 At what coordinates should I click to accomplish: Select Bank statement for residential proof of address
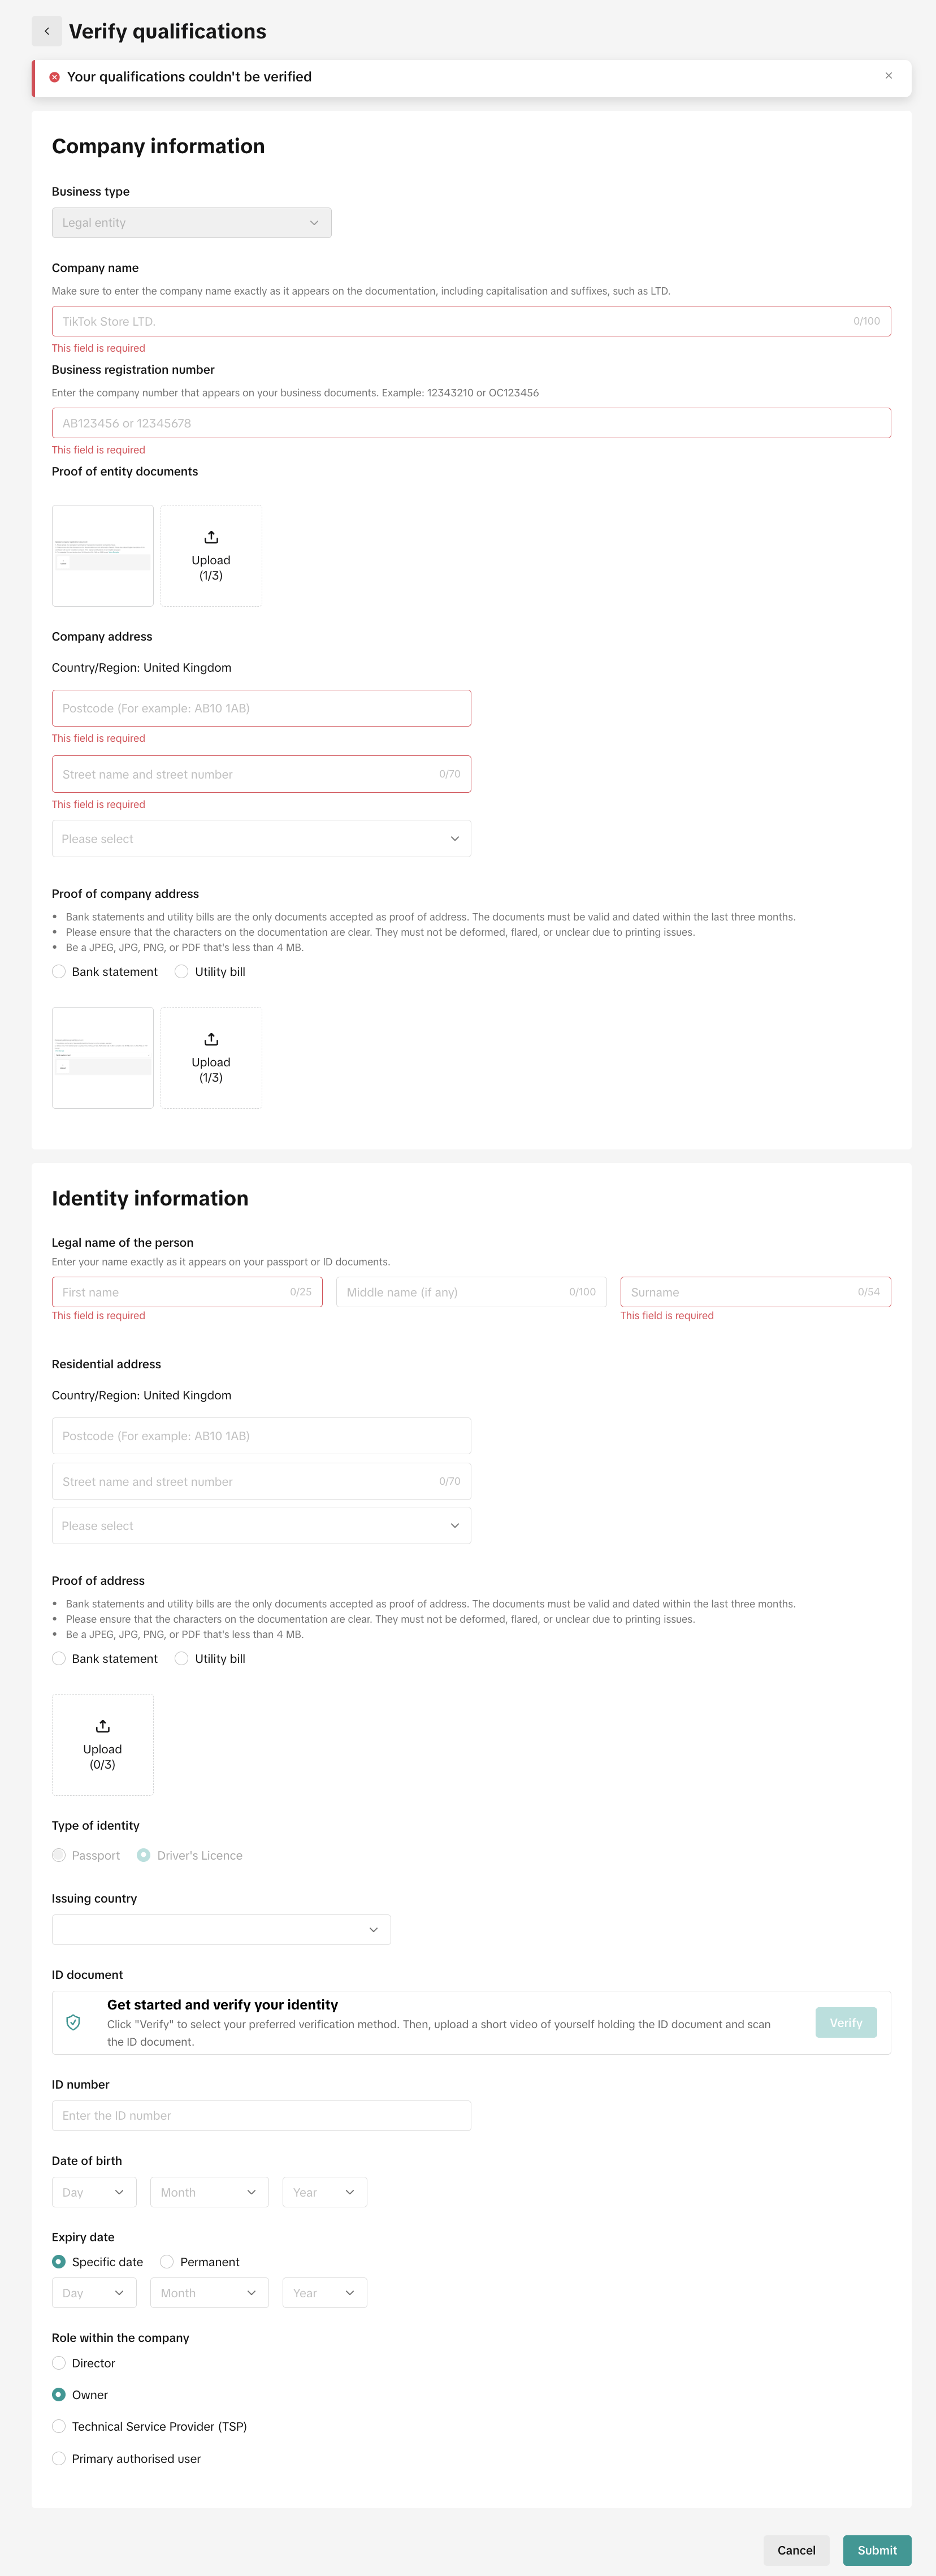pyautogui.click(x=105, y=1659)
